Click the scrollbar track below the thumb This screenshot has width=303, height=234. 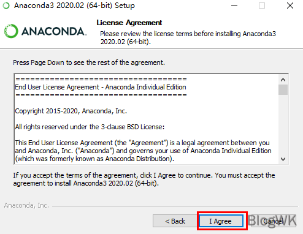283,125
